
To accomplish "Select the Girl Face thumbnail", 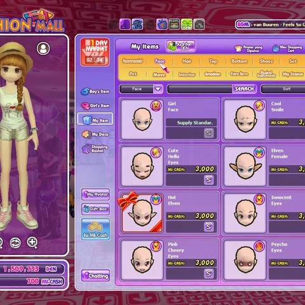I will click(142, 119).
